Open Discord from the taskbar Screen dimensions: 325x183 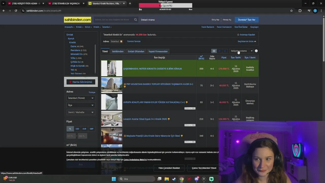click(196, 179)
